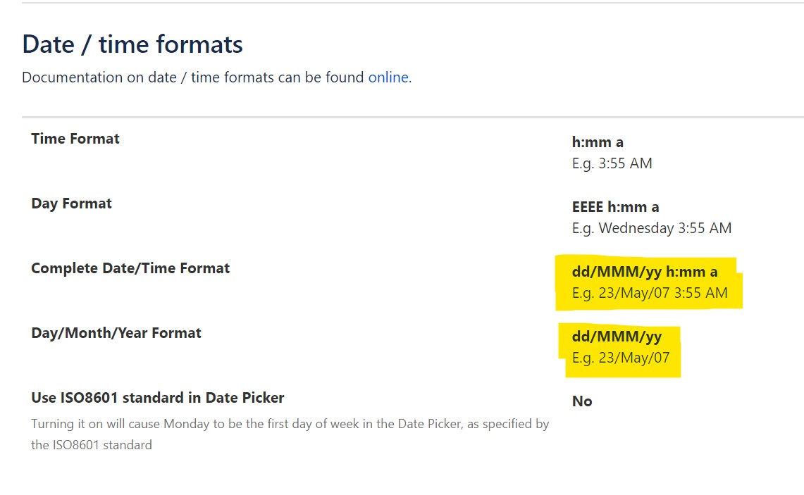Click the ISO8601 description text
Image resolution: width=804 pixels, height=495 pixels.
pyautogui.click(x=290, y=434)
